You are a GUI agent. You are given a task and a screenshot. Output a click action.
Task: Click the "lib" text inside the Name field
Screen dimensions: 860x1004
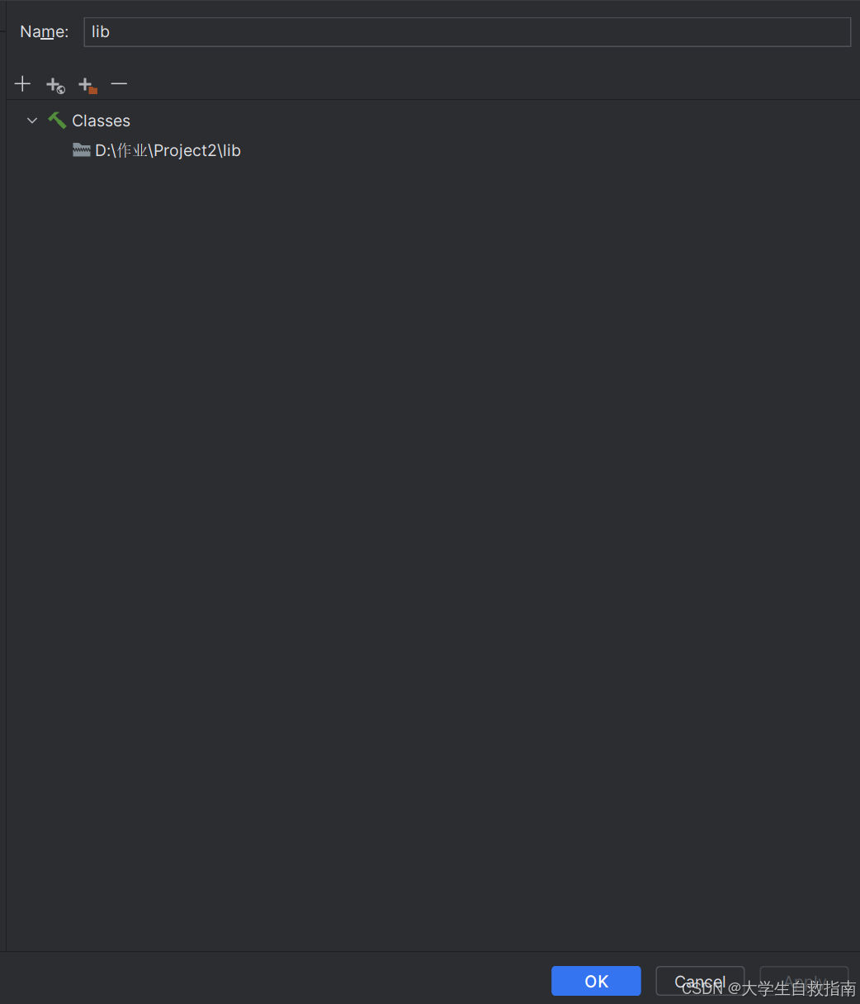(x=101, y=32)
